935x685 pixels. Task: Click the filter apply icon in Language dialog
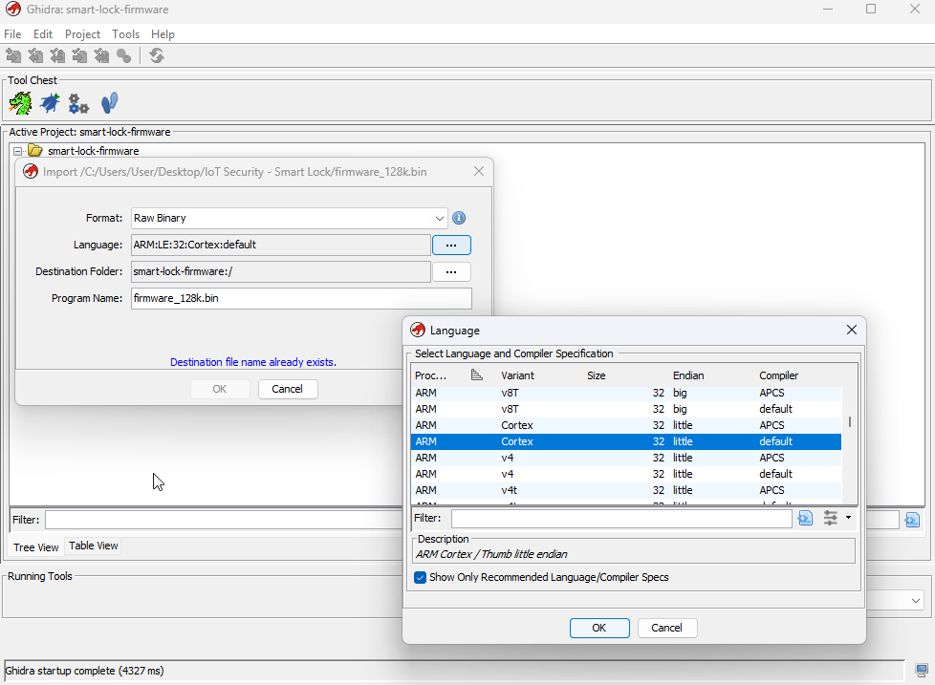(805, 518)
